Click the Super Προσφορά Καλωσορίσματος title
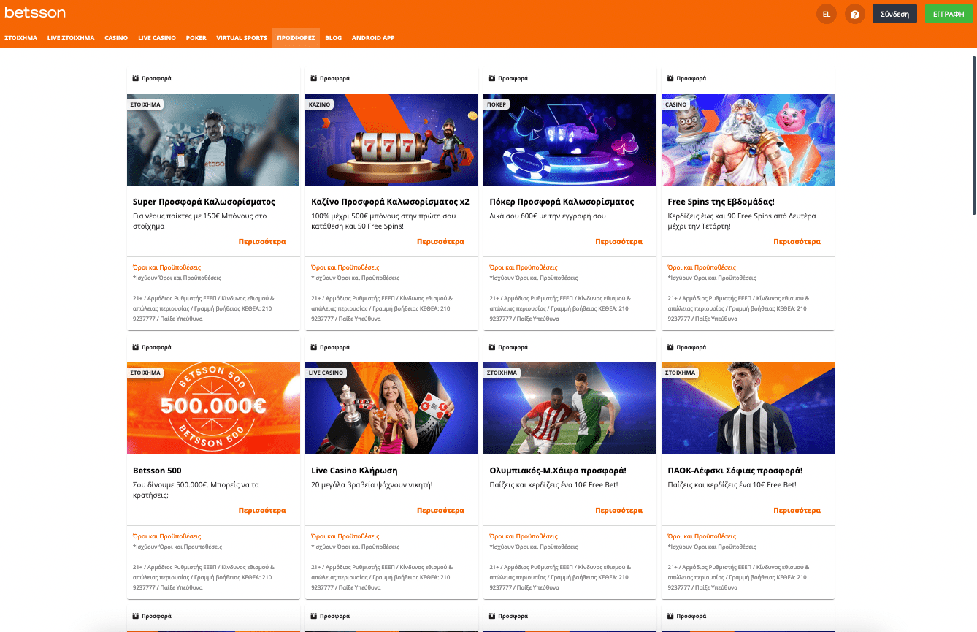Viewport: 977px width, 632px height. click(204, 202)
